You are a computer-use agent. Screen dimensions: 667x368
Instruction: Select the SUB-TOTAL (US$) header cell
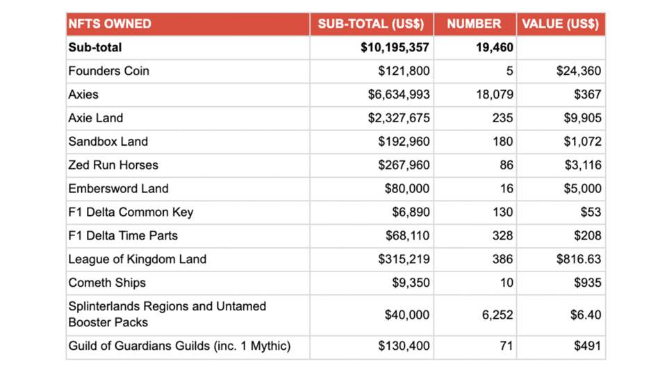(371, 24)
